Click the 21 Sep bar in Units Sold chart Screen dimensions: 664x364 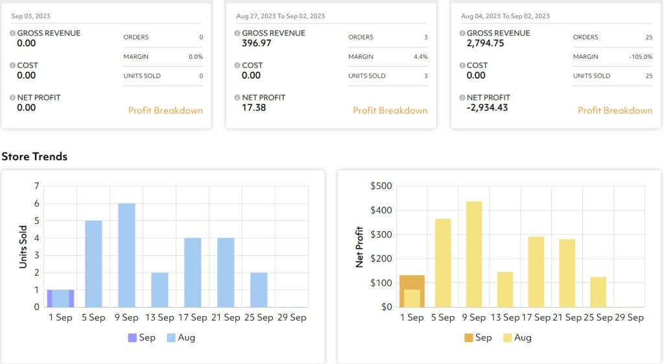[226, 273]
